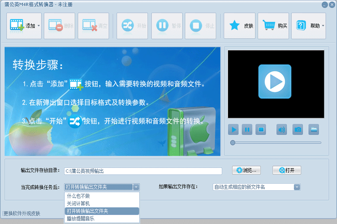This screenshot has width=337, height=224.
Task: Expand the arrow beside 添加
Action: pyautogui.click(x=39, y=26)
